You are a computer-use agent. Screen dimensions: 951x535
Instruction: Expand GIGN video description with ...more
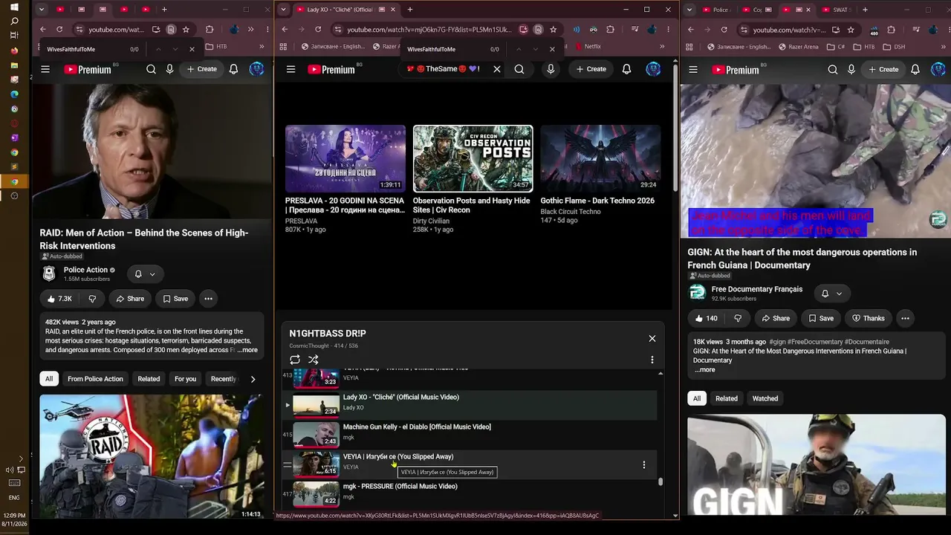(x=704, y=370)
